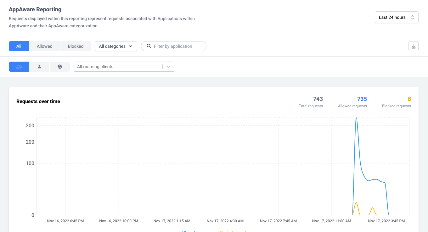This screenshot has width=428, height=232.
Task: Switch to the collections group icon view
Action: [60, 67]
